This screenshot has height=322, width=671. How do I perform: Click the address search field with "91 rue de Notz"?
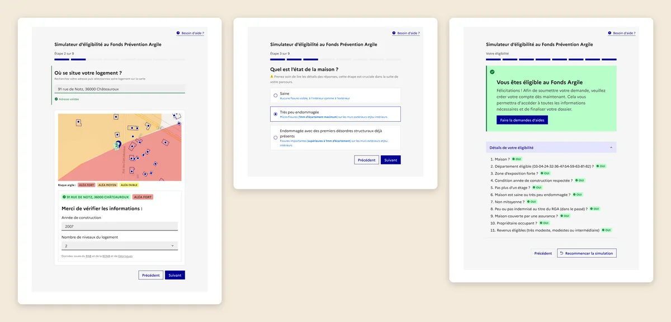tap(120, 88)
